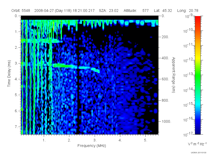Screen dimensions: 211x158
Task: Click the 'Time Delay (ms)' axis label
Action: [x=9, y=73]
